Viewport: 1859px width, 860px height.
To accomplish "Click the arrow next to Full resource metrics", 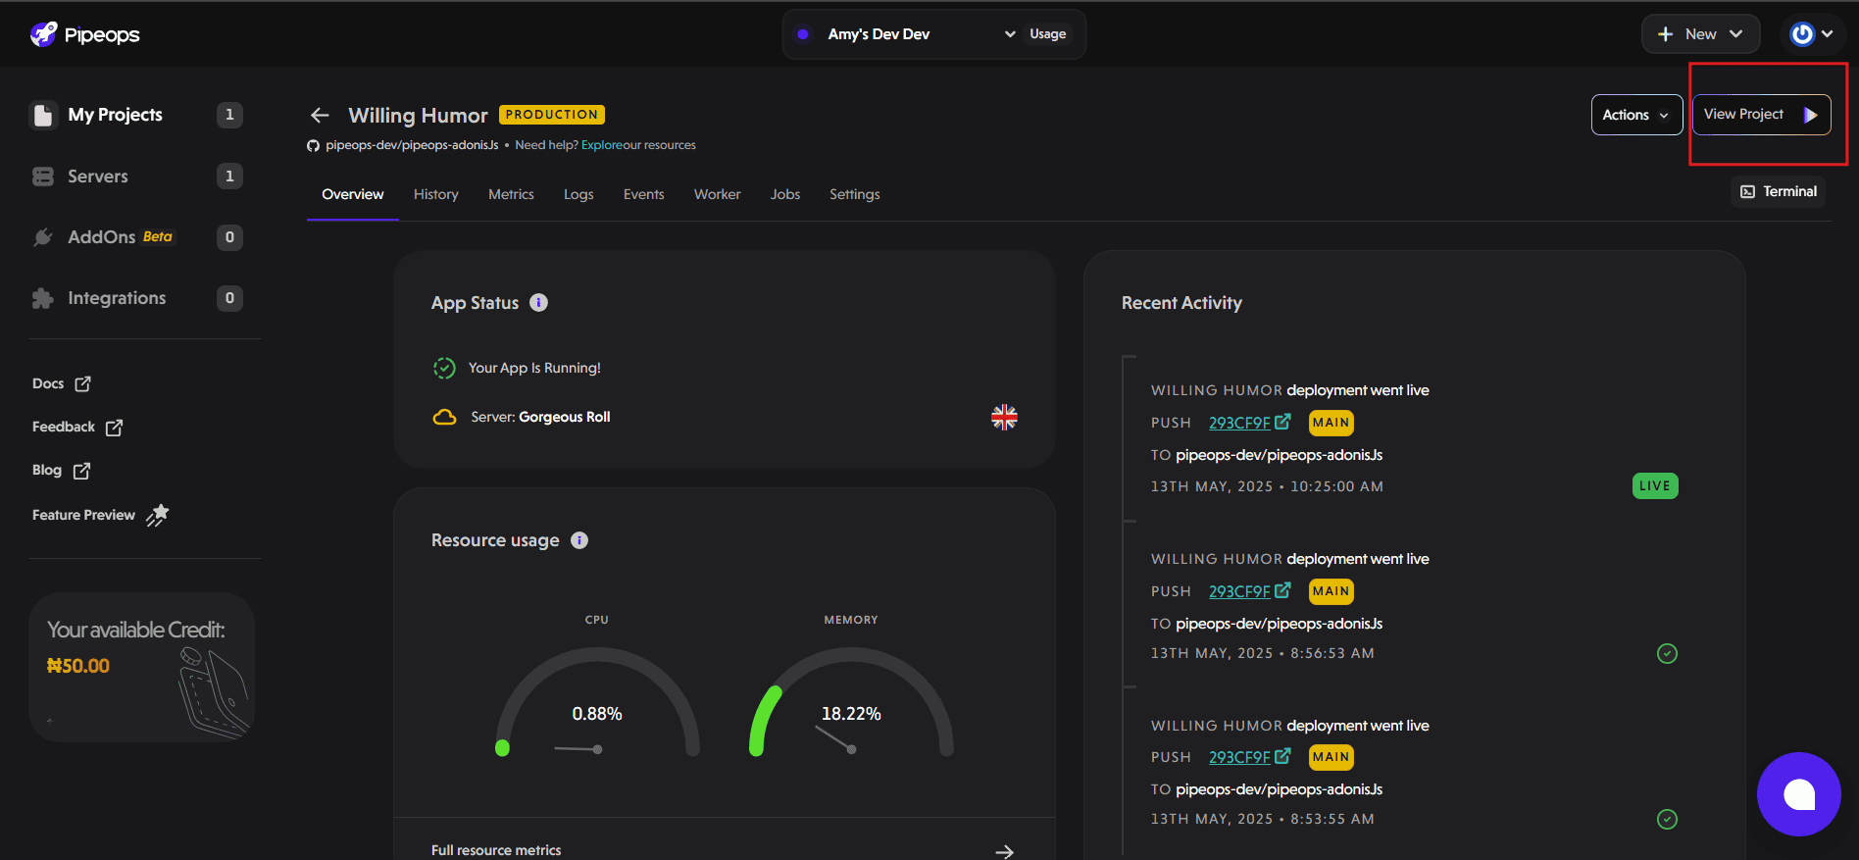I will (x=1004, y=851).
